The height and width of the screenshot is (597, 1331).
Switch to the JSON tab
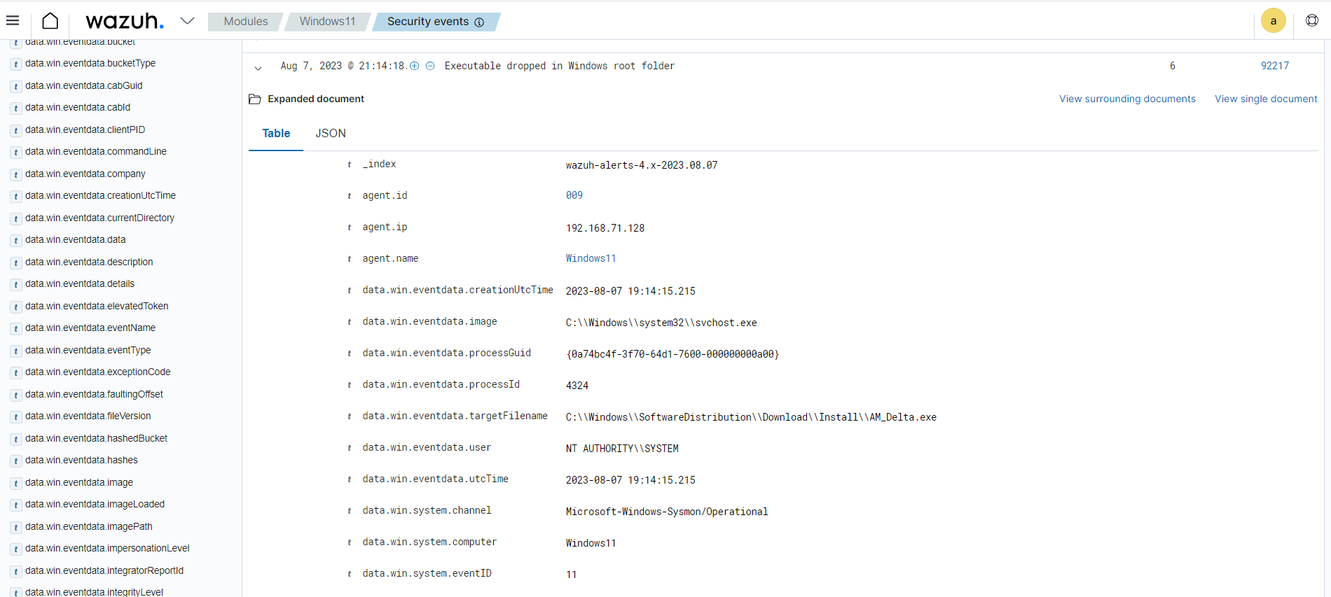point(331,133)
